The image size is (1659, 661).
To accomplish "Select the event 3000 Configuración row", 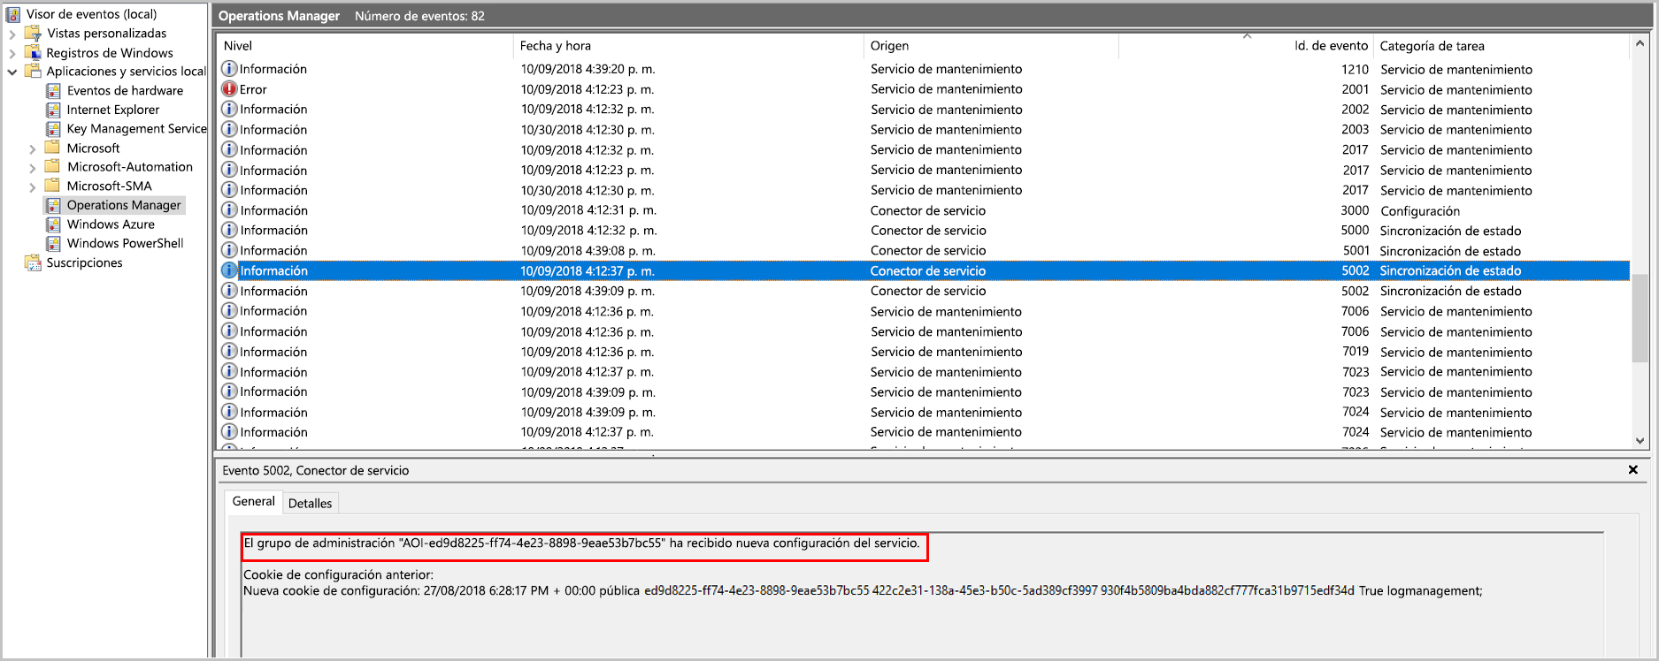I will 924,210.
